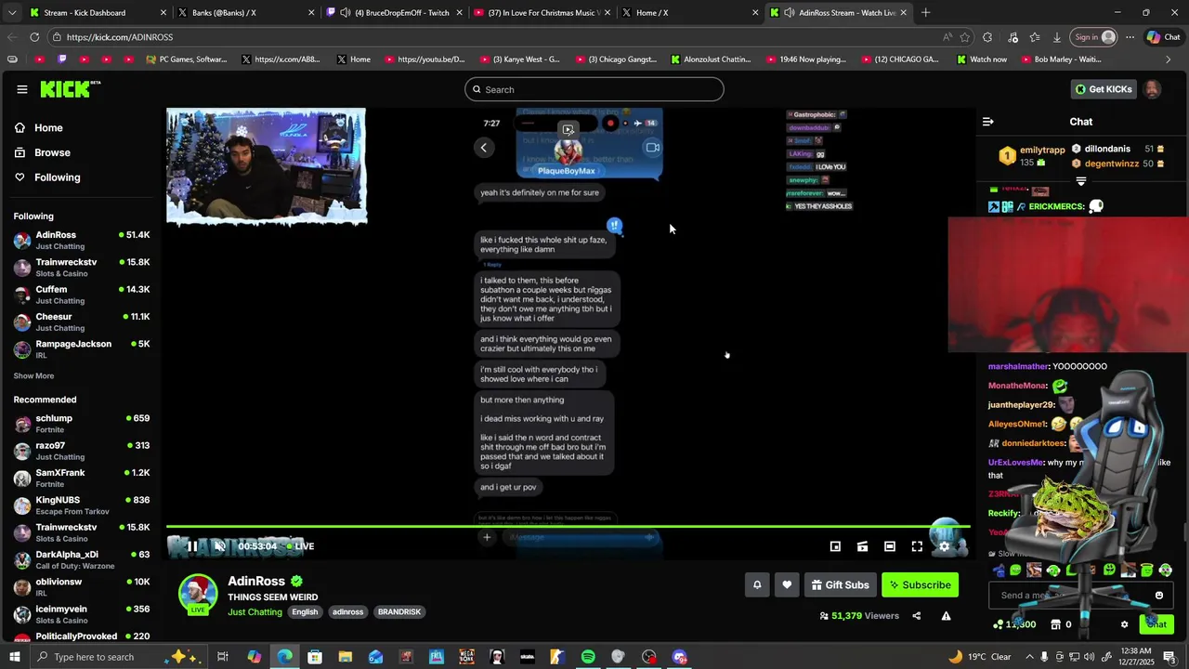Collapse the Kick sidebar hamburger menu
The width and height of the screenshot is (1189, 669).
coord(21,89)
